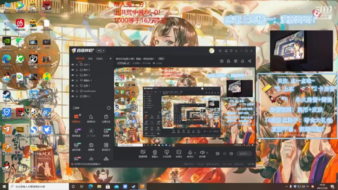Select the 摄像头 1 source row
The image size is (338, 190).
91,80
